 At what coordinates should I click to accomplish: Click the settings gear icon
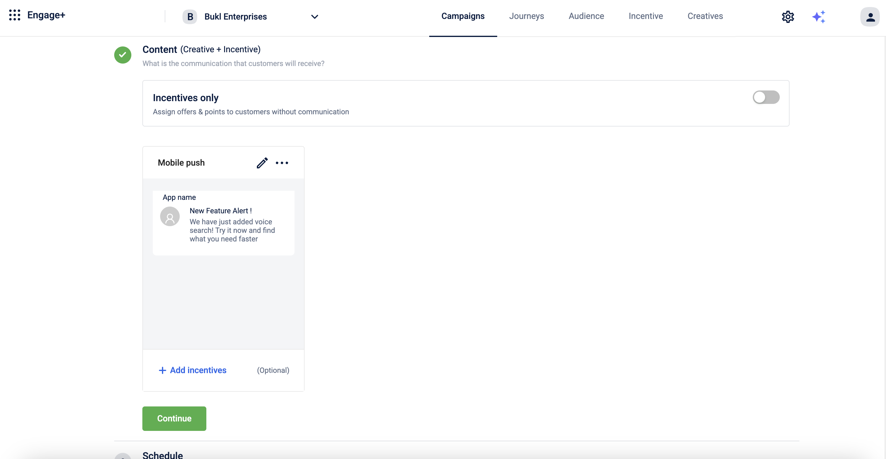click(788, 17)
